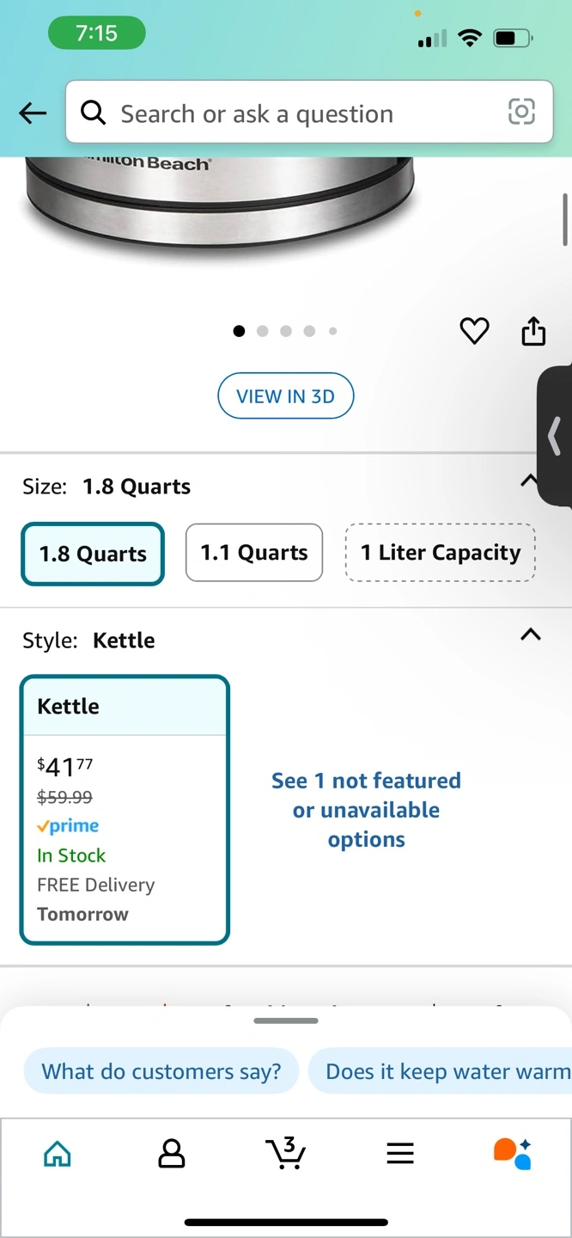Tap the share icon
The image size is (572, 1238).
tap(533, 331)
